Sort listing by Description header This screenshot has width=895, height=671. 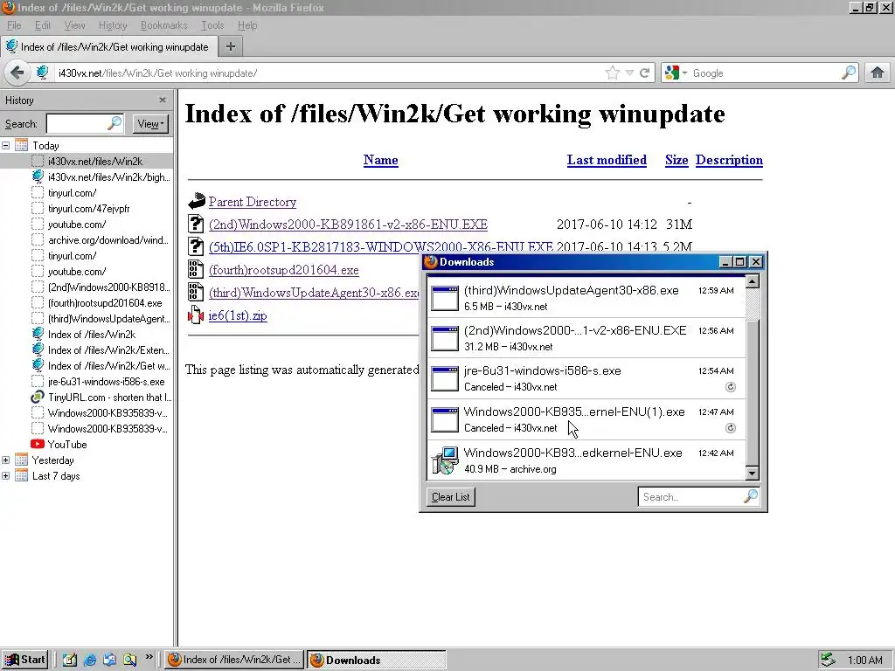729,161
